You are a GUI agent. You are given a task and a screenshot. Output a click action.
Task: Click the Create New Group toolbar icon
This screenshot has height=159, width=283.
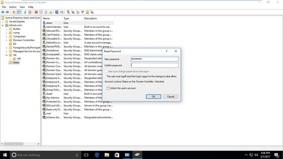click(x=73, y=12)
